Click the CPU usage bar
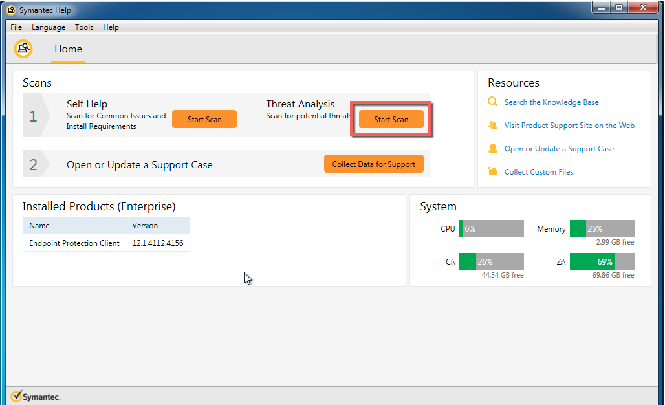The height and width of the screenshot is (405, 665). pos(491,228)
